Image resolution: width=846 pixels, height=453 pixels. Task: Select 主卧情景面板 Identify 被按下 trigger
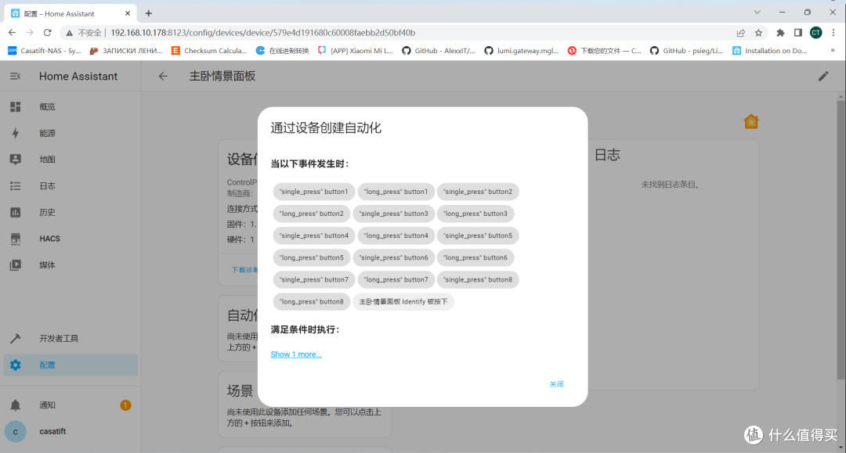tap(403, 302)
